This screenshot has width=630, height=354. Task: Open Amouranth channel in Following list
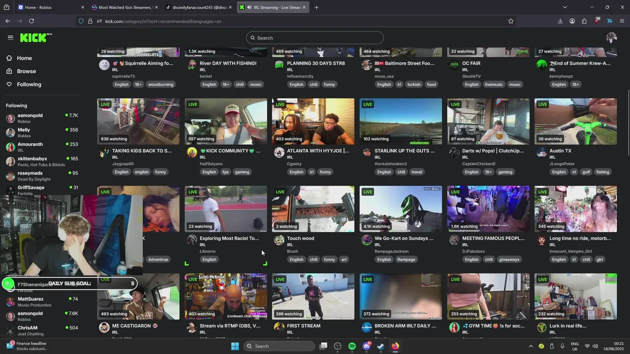tap(42, 147)
